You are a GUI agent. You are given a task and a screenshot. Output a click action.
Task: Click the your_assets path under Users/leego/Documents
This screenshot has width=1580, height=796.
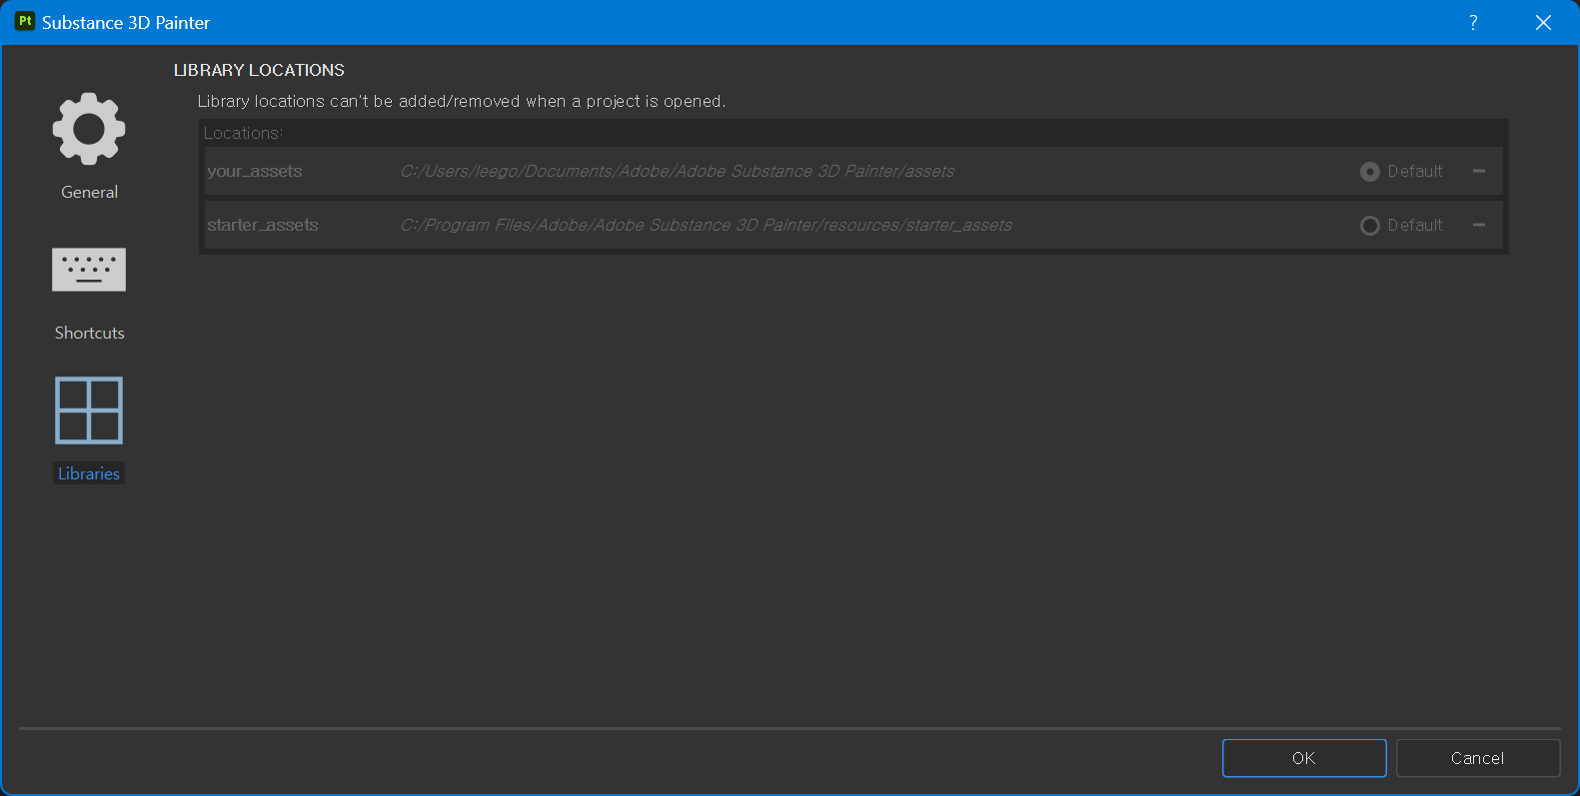coord(678,171)
